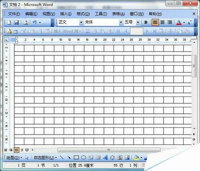200x171 pixels.
Task: Select Print Layout view (highlighted icon)
Action: [16, 150]
